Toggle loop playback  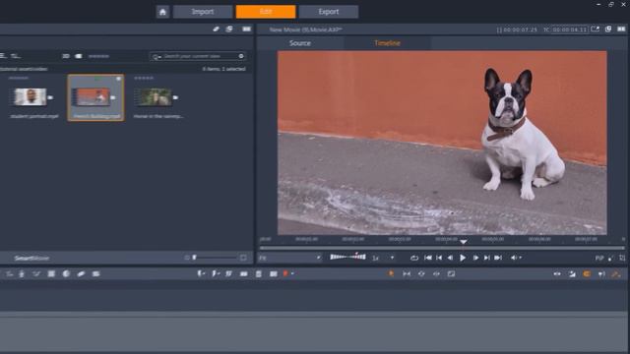click(414, 258)
